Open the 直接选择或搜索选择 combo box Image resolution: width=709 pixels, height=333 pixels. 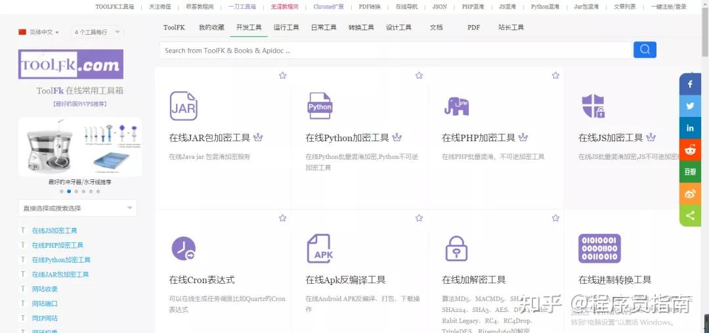[x=77, y=208]
